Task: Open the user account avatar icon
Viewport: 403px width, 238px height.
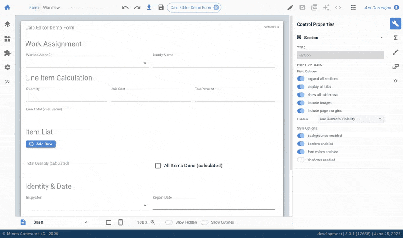Action: coord(397,8)
